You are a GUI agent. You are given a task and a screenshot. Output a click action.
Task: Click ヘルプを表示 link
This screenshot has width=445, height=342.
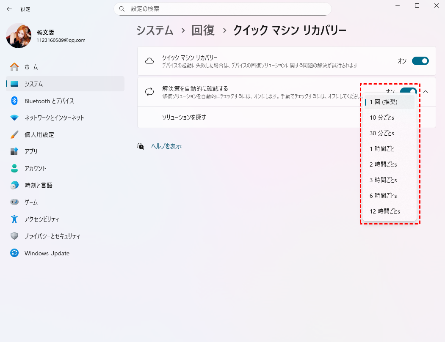click(x=166, y=146)
